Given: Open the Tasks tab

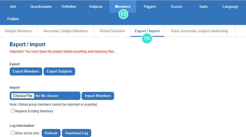Looking at the screenshot, I should (203, 6).
